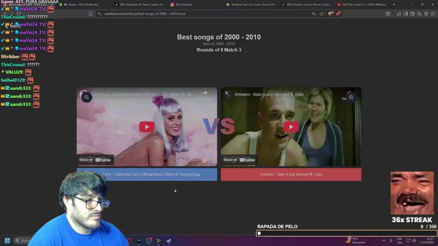Screen dimensions: 438x246
Task: Bookmark this page with the bookmark icon
Action: click(x=90, y=14)
